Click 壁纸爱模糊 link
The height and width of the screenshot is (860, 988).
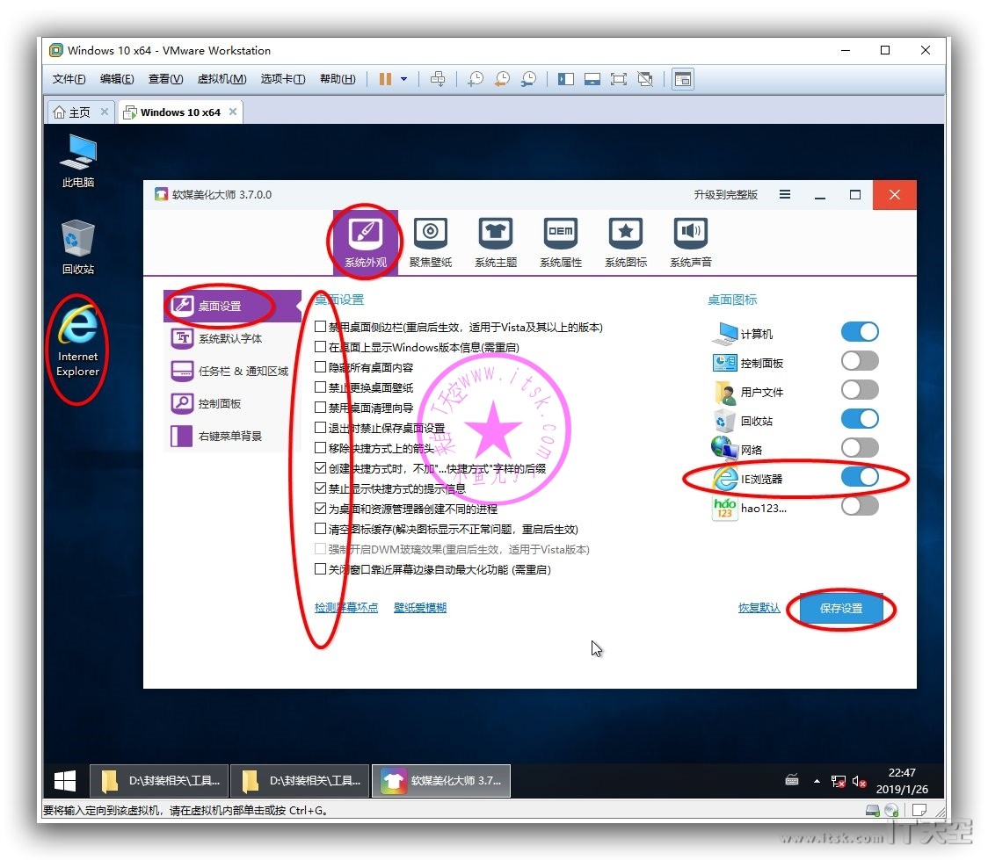pos(419,608)
